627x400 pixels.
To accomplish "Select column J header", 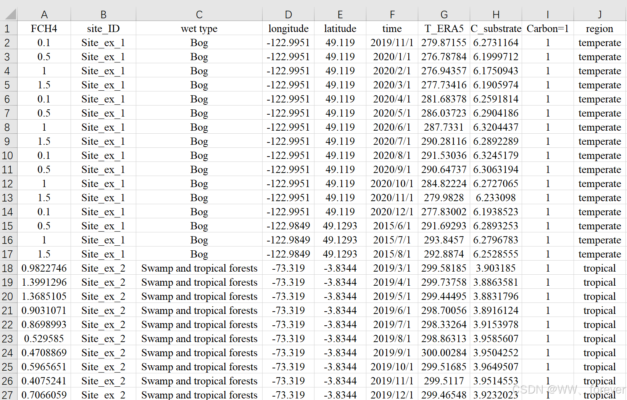I will (x=600, y=14).
